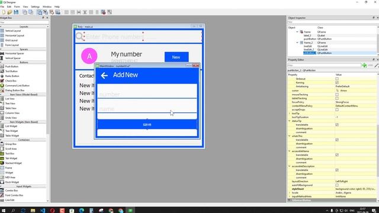This screenshot has height=213, width=379.
Task: Collapse the accessibleDescription property group
Action: (290, 166)
